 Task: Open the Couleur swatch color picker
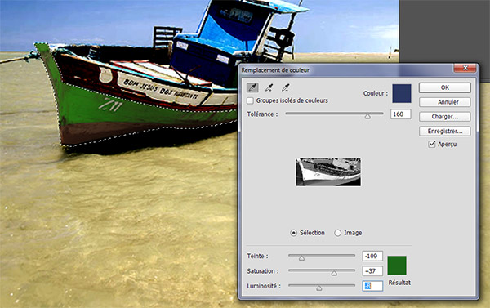point(402,93)
